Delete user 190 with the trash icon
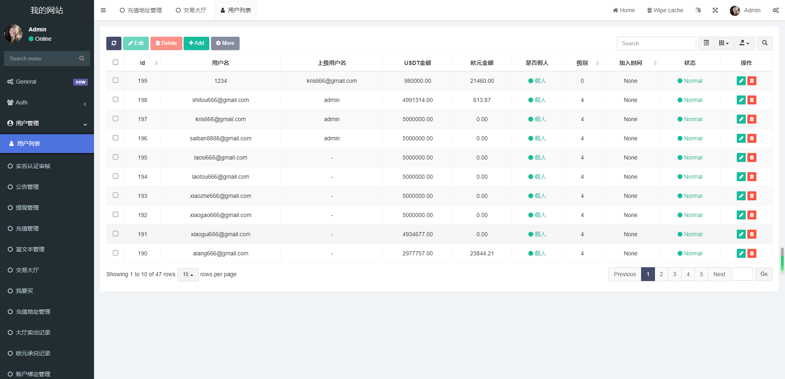The image size is (785, 379). click(752, 253)
